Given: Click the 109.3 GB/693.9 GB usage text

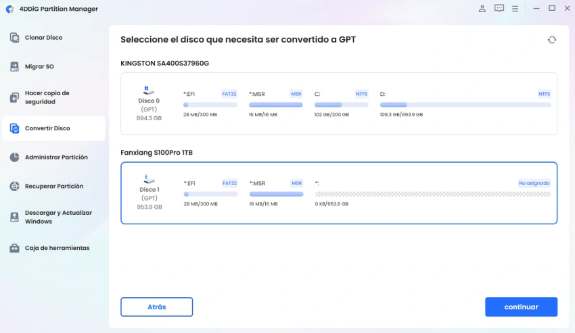Looking at the screenshot, I should (401, 115).
